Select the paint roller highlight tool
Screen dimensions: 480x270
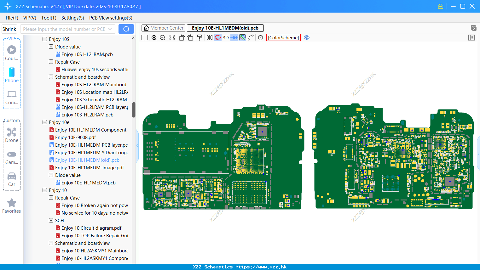(x=200, y=37)
